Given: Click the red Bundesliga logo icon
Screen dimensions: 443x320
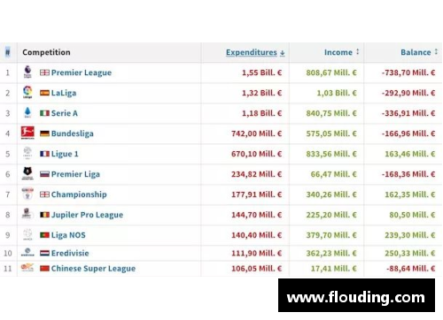Looking at the screenshot, I should point(27,133).
